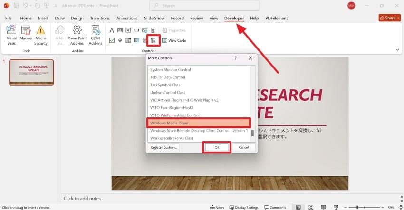
Task: Click Cancel in More Controls dialog
Action: pos(243,147)
